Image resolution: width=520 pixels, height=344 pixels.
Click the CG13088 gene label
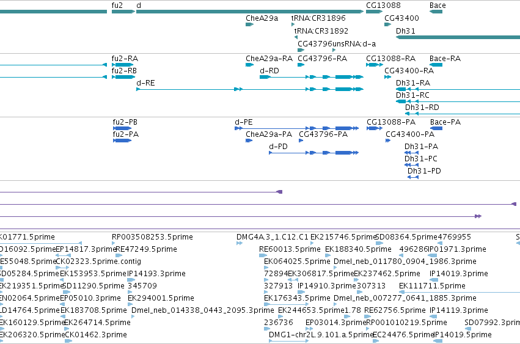(x=383, y=5)
